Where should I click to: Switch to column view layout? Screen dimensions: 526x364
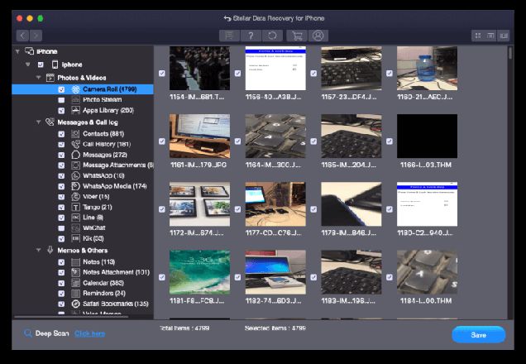pos(505,36)
